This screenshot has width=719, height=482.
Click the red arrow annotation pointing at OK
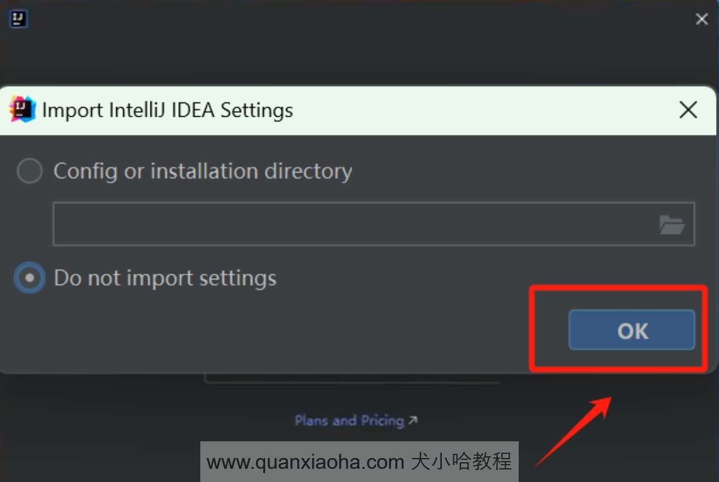pos(574,431)
